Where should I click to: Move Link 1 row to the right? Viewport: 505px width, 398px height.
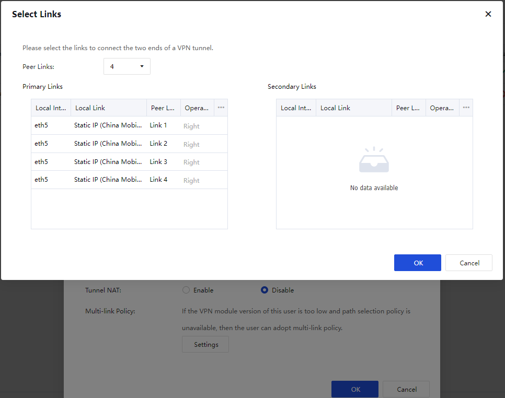click(x=191, y=126)
